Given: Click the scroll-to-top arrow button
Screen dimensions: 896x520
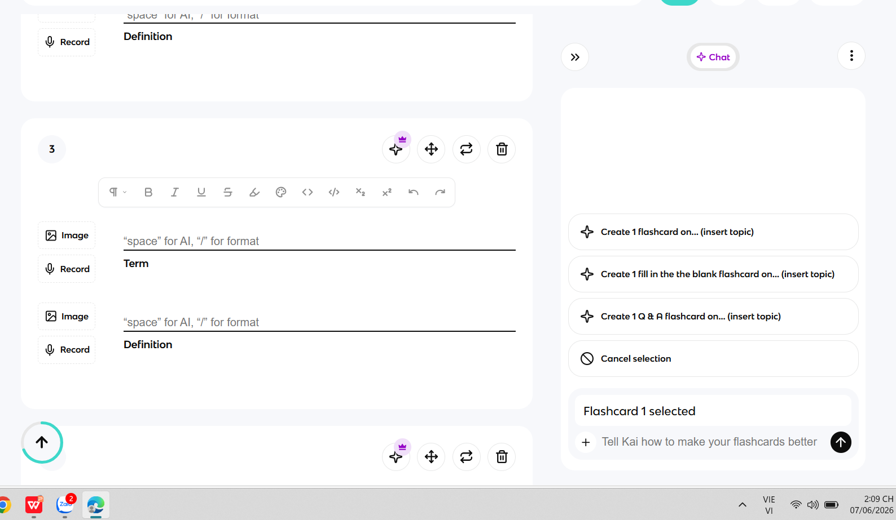Looking at the screenshot, I should 42,442.
